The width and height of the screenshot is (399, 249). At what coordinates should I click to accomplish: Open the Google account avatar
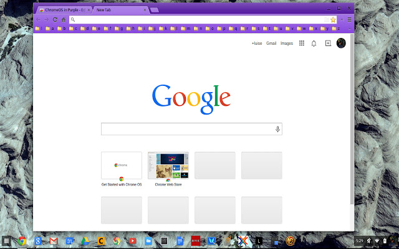[x=341, y=43]
